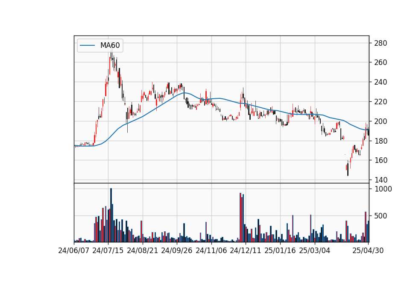Screen dimensions: 410x295
Task: Click the MA60 legend label
Action: (x=110, y=46)
